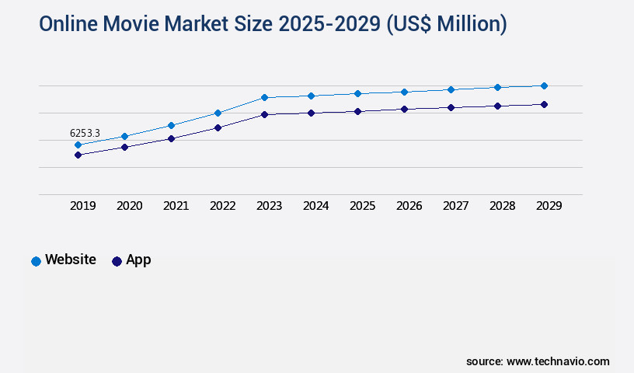Click the App marker at 2026
The image size is (634, 373).
(404, 109)
